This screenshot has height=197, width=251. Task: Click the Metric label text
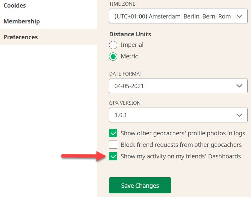pyautogui.click(x=129, y=56)
